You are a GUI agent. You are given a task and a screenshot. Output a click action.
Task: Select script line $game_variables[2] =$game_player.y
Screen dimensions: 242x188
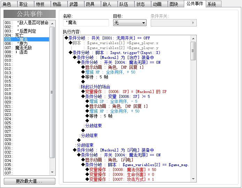click(115, 48)
